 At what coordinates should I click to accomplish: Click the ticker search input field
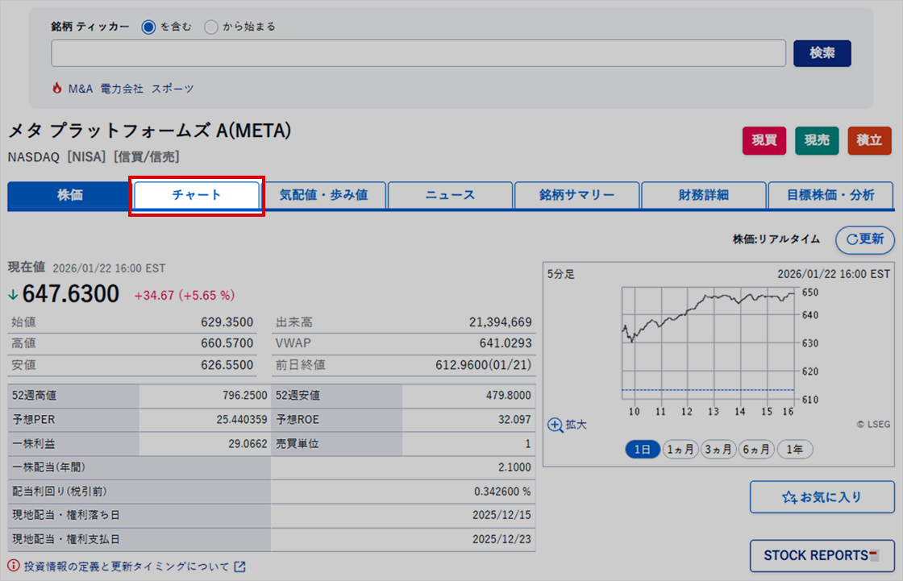coord(419,52)
